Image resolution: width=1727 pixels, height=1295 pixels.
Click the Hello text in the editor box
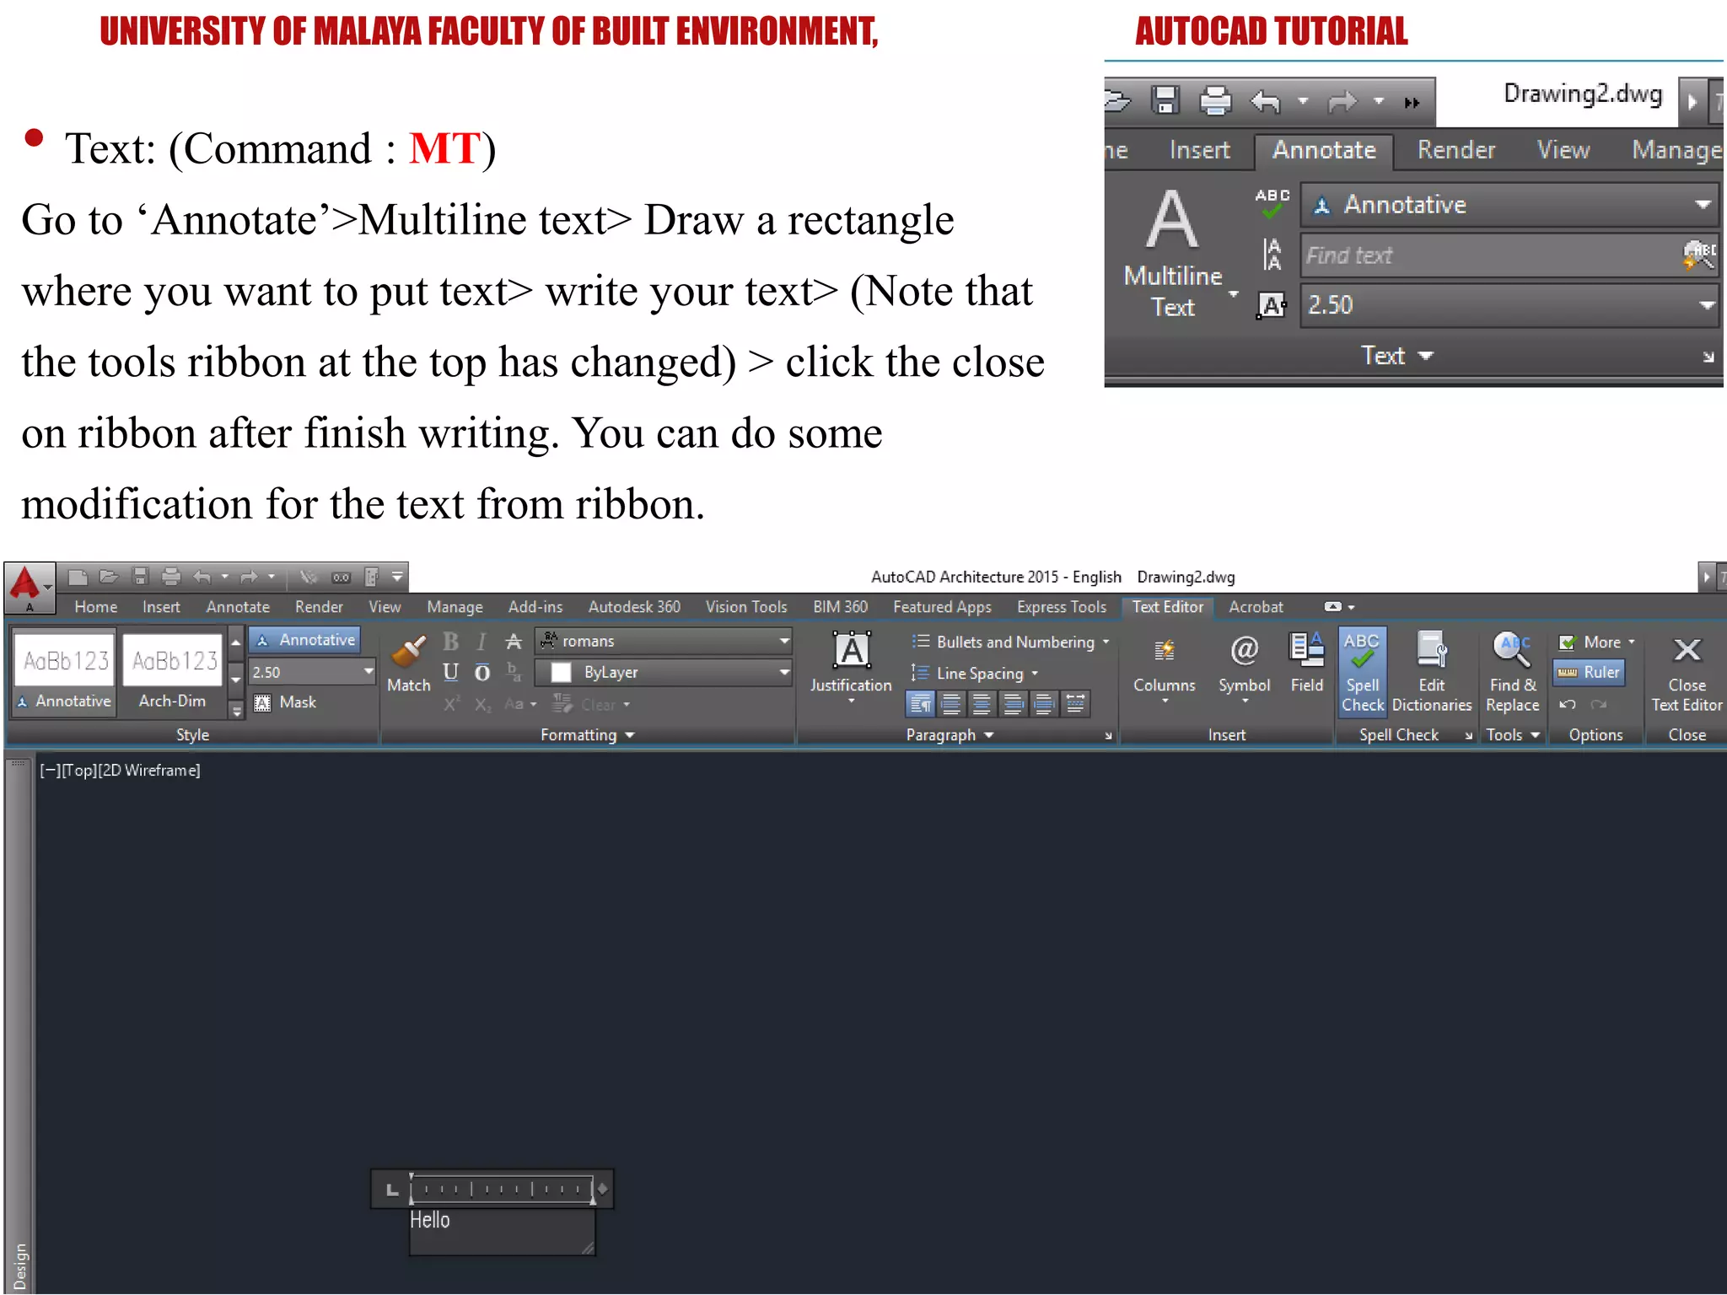coord(429,1220)
